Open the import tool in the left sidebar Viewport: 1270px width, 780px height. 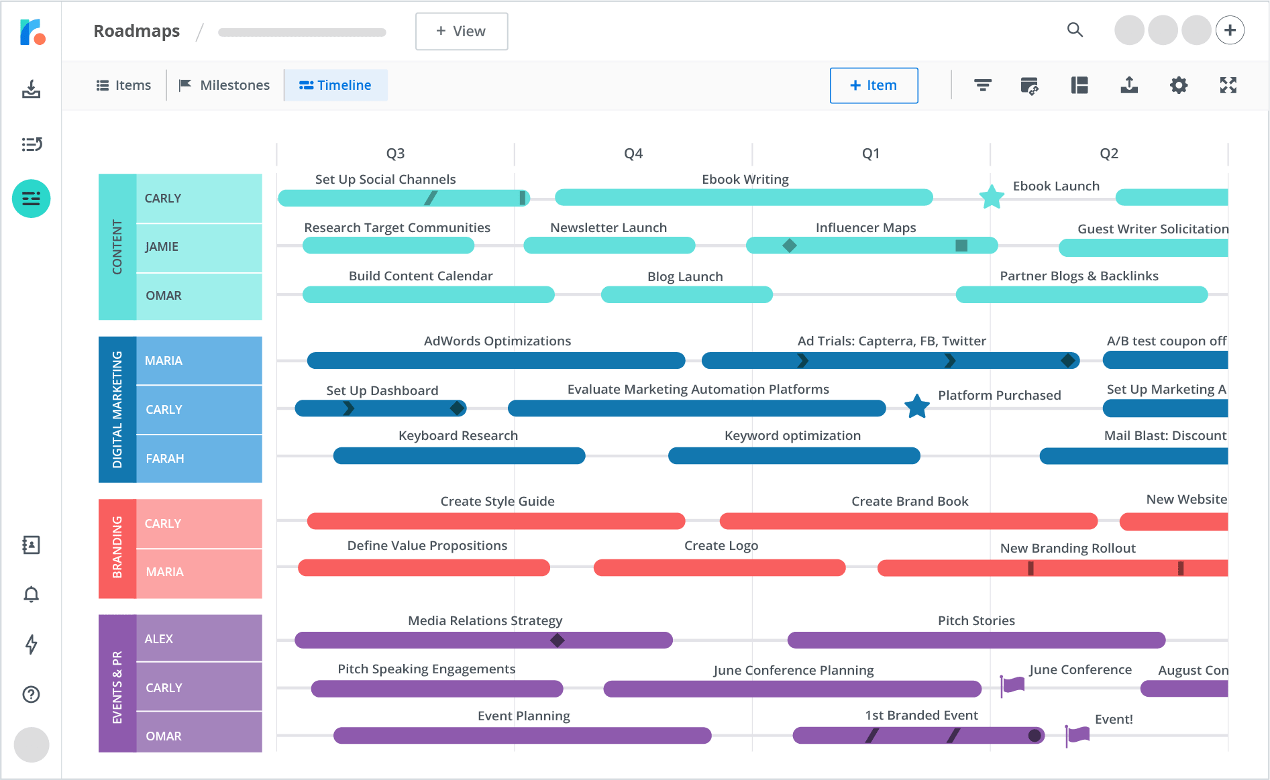(31, 89)
